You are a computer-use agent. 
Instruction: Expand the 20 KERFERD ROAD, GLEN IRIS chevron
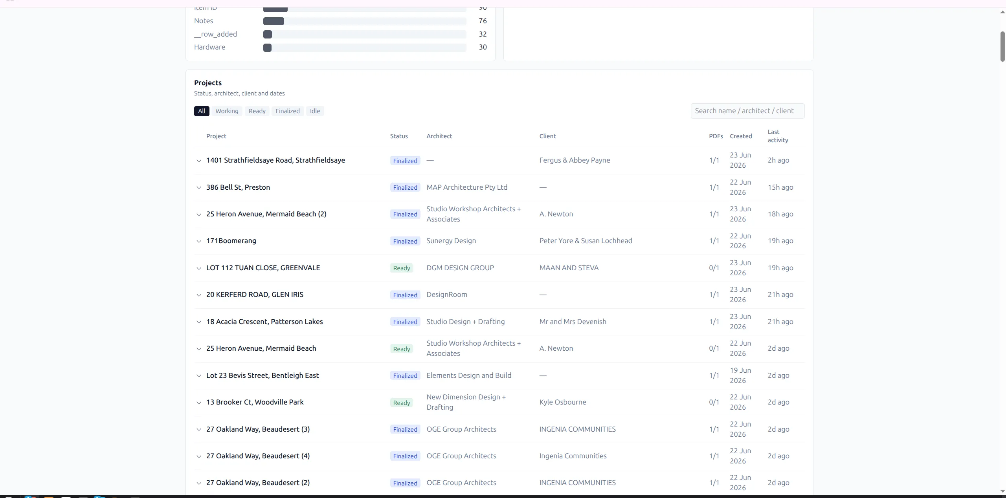[199, 295]
